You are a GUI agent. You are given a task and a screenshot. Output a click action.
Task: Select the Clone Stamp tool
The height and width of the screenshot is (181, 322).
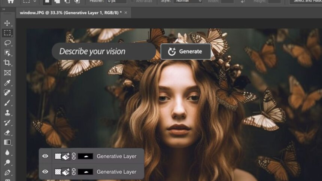tap(7, 113)
